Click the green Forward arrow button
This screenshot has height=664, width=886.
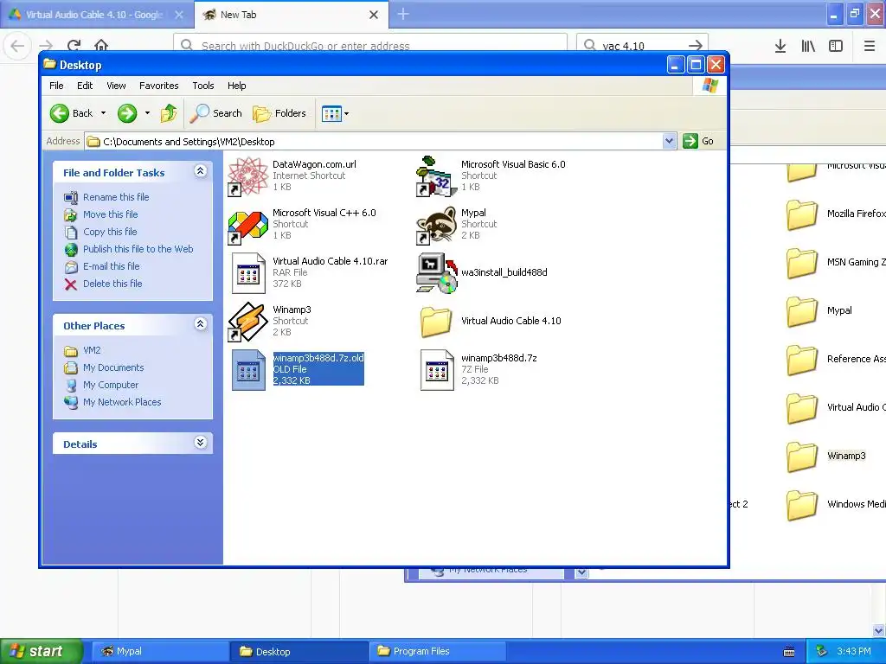point(127,113)
